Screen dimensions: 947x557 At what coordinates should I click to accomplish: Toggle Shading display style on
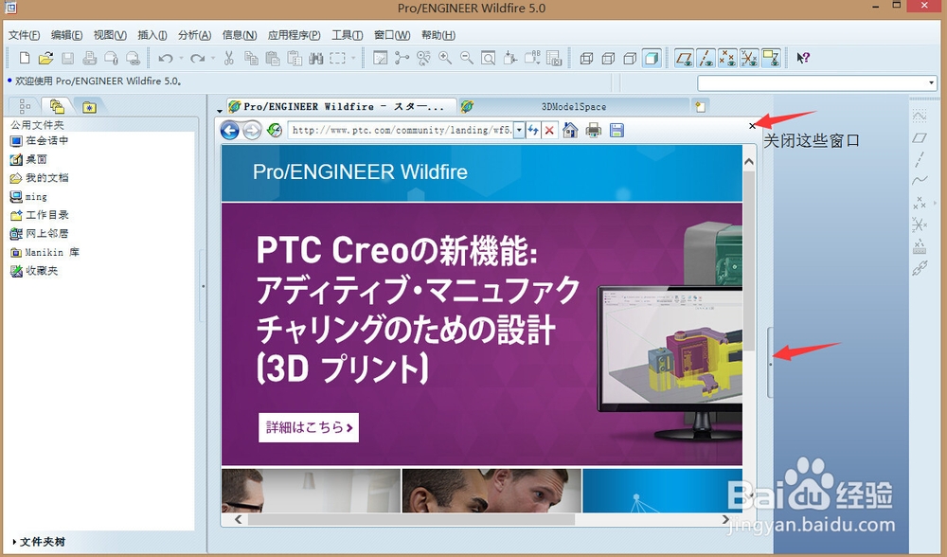[652, 58]
